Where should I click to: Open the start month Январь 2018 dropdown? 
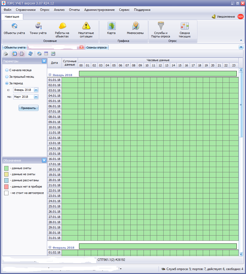[x=36, y=90]
